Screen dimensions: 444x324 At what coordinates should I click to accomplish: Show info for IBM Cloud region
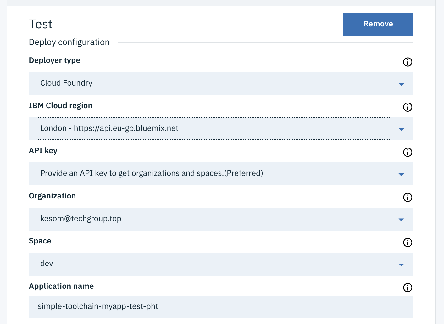(x=408, y=107)
